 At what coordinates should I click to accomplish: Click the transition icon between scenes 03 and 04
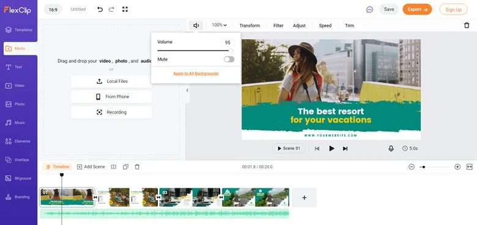tap(221, 198)
